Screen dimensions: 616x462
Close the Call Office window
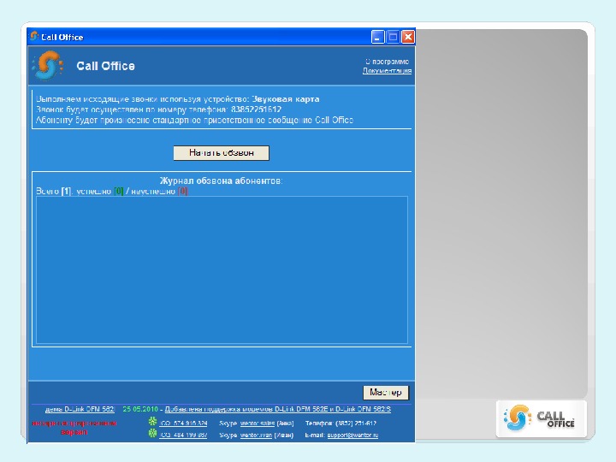[x=408, y=37]
